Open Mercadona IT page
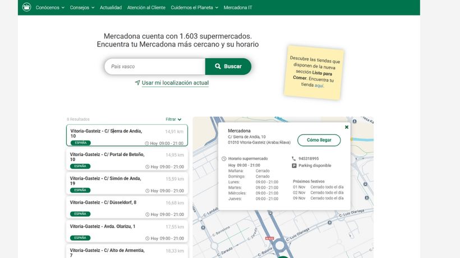The height and width of the screenshot is (258, 460). tap(238, 8)
